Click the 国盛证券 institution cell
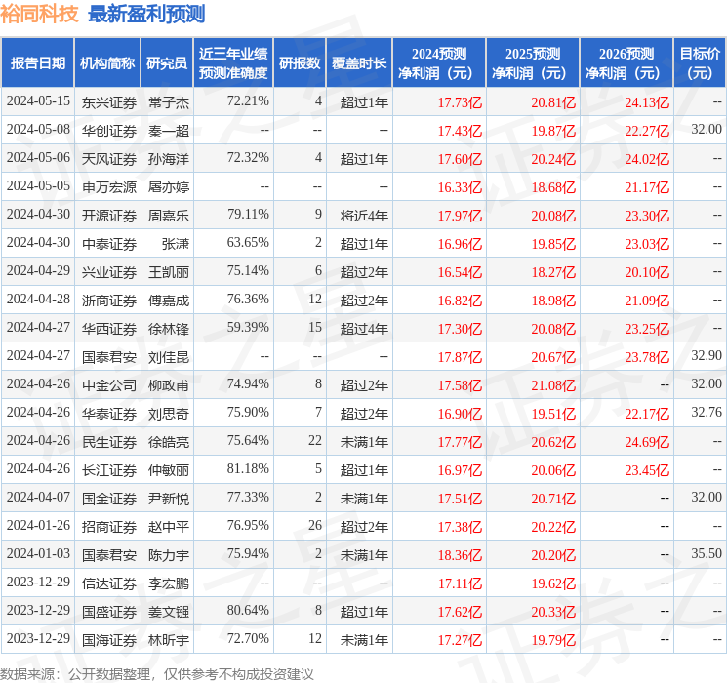The height and width of the screenshot is (683, 727). tap(109, 612)
